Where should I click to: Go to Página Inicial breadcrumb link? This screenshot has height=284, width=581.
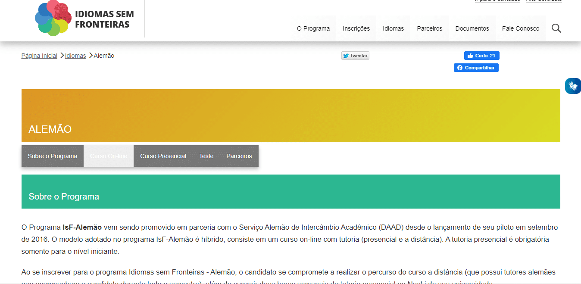click(39, 56)
